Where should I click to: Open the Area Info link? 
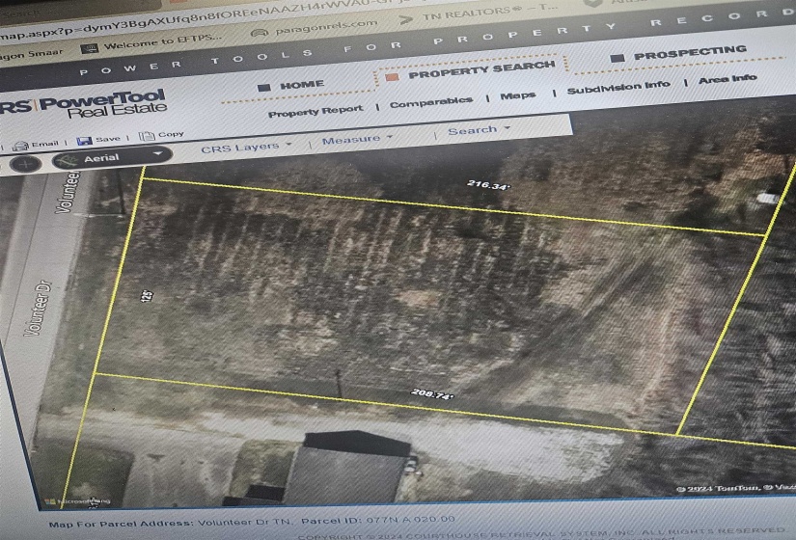[x=727, y=79]
